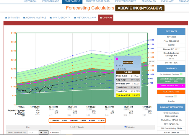This screenshot has height=135, width=189.
Task: Click the chart icon beside CUSTOM
Action: (x=101, y=18)
